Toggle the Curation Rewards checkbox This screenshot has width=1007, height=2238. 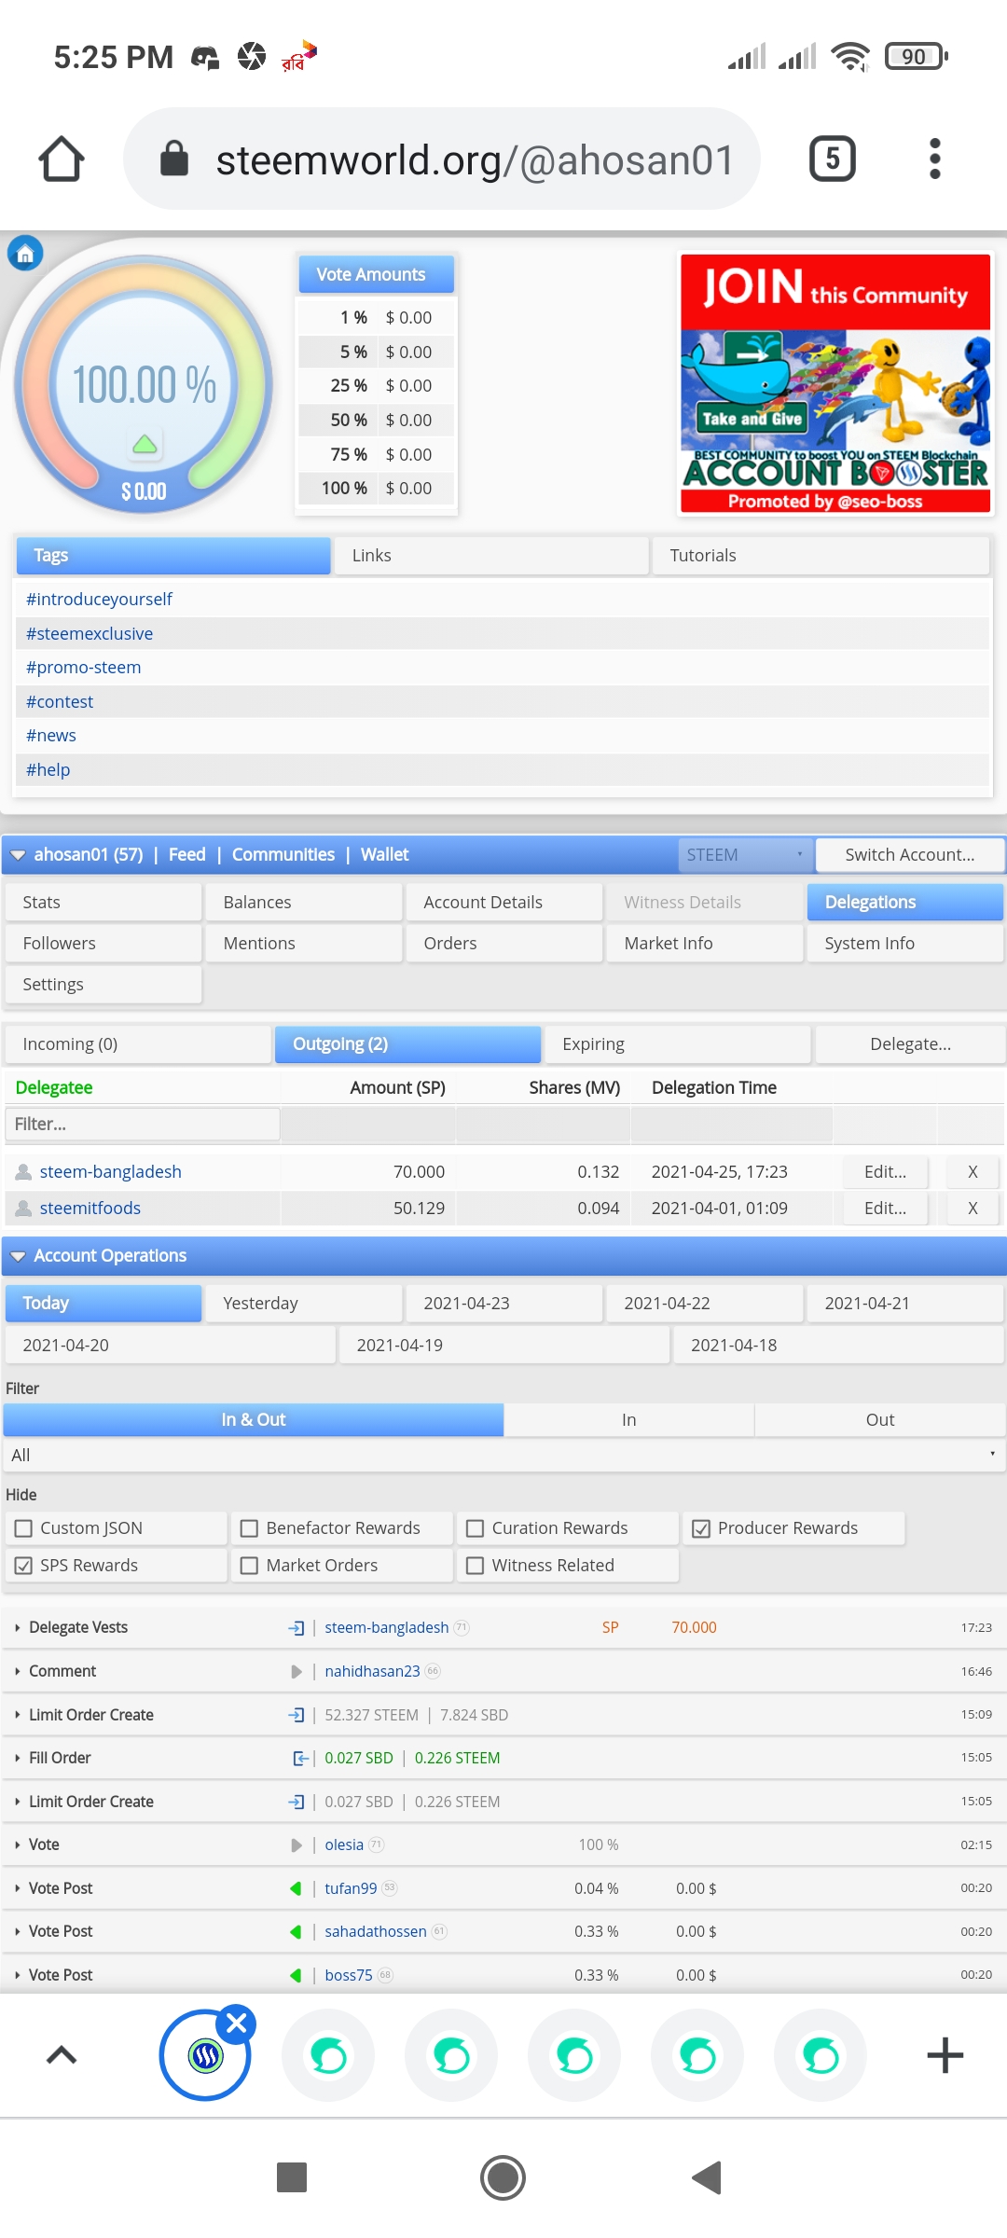(x=476, y=1528)
